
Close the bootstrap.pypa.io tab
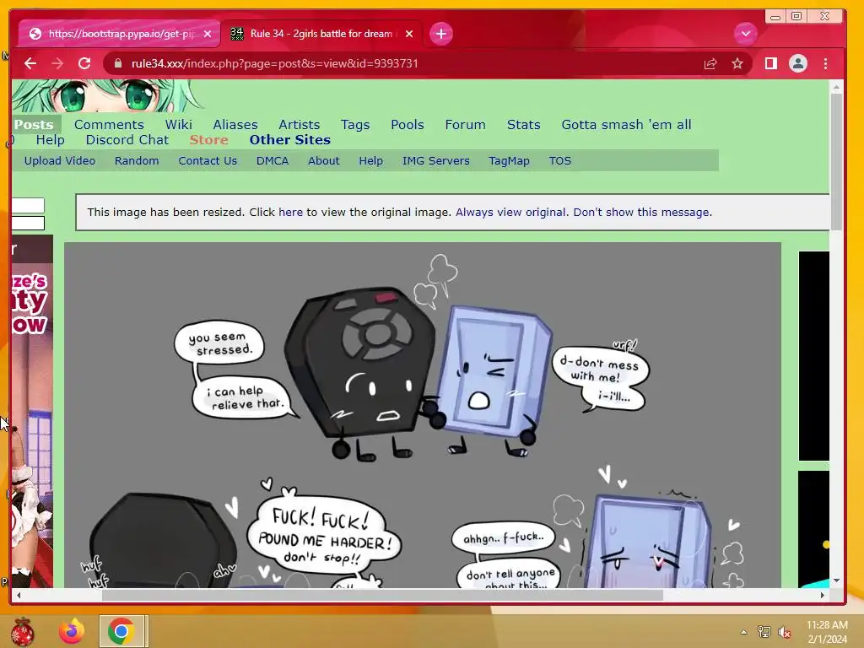coord(208,34)
